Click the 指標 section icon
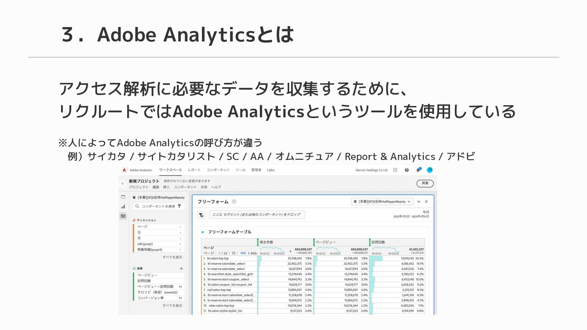 (134, 269)
